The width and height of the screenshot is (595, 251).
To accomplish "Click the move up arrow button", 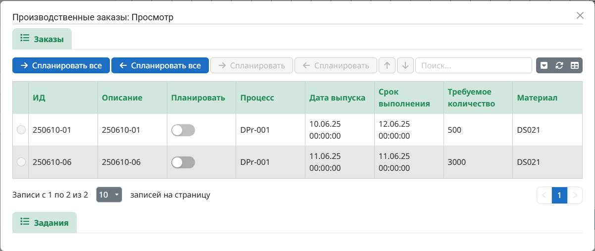I will pos(387,65).
